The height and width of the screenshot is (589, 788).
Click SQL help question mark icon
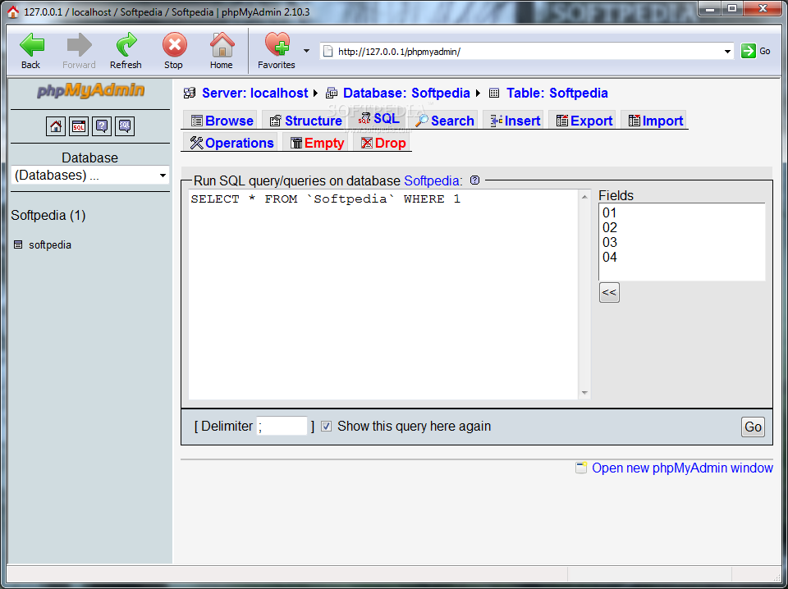pos(474,180)
